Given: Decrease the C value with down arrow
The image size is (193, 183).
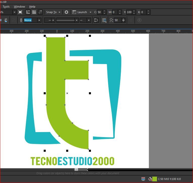Looking at the screenshot, I should [x=105, y=13].
